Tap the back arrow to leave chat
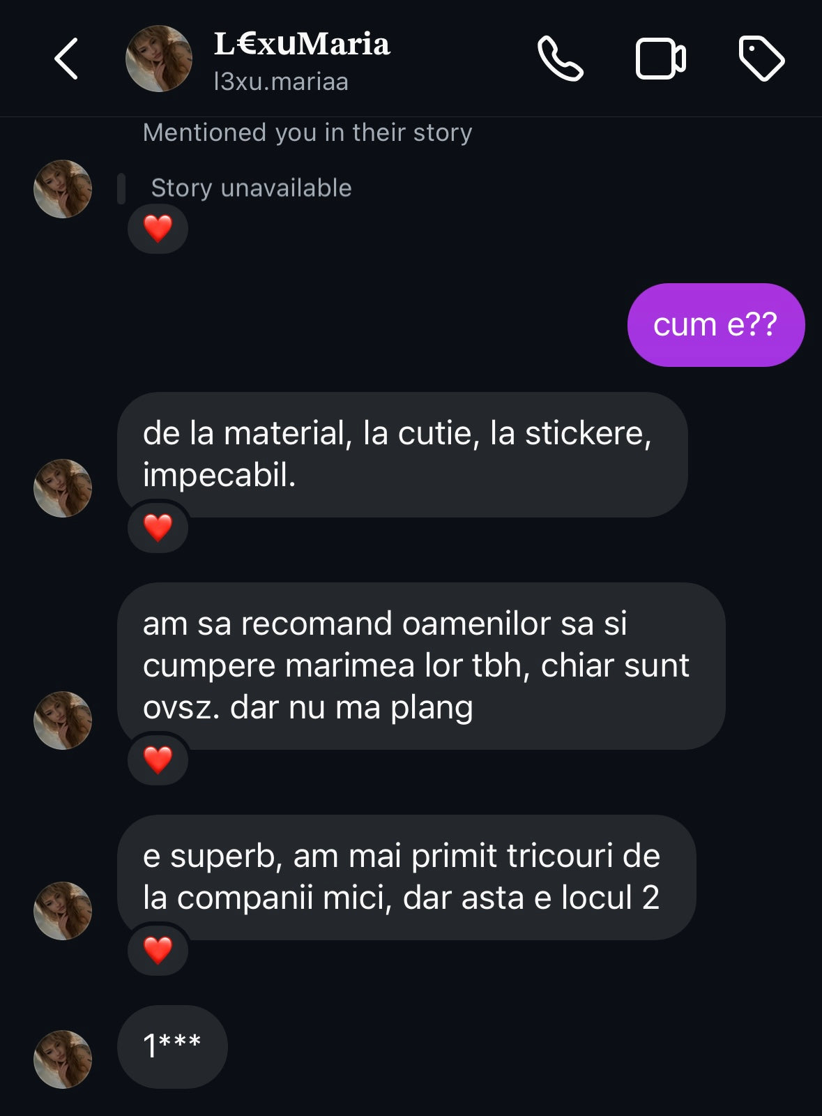Screen dimensions: 822x1116 coord(66,59)
